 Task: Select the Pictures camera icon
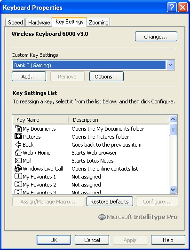point(18,136)
